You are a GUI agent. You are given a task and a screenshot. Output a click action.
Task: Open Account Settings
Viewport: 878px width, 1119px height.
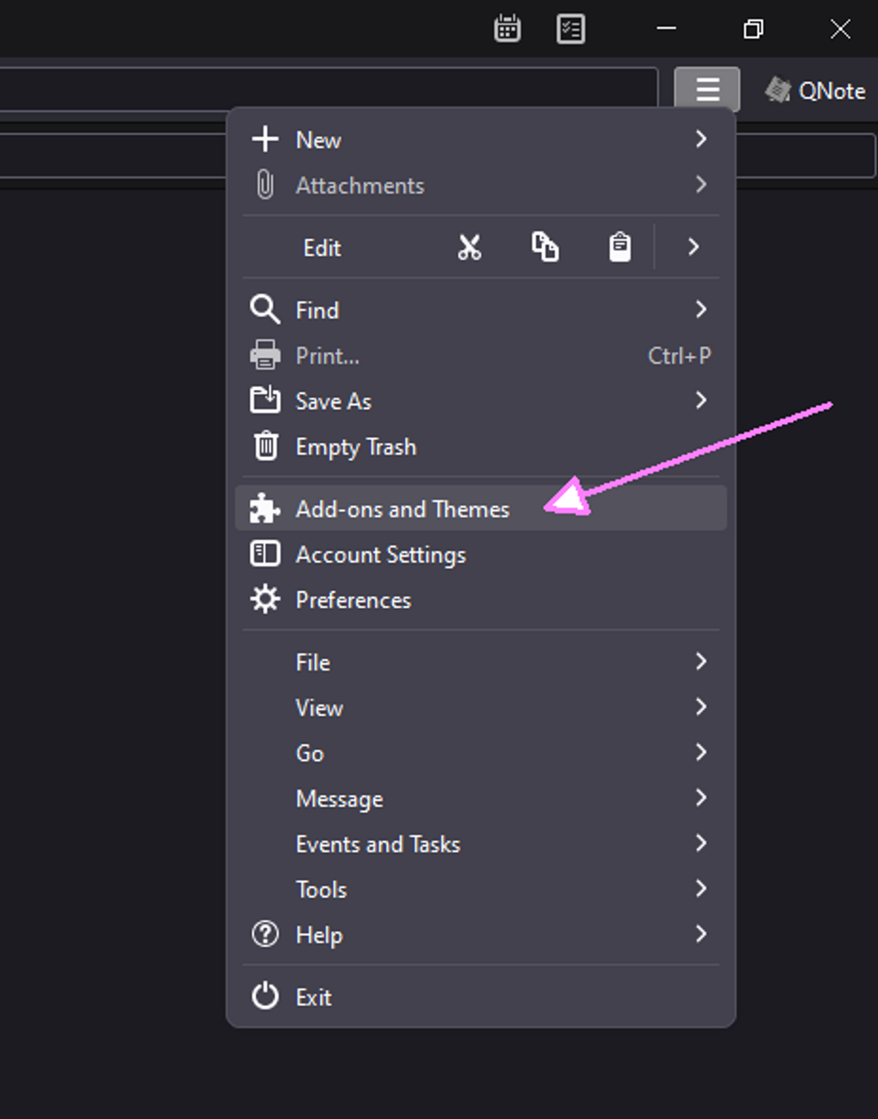tap(380, 554)
